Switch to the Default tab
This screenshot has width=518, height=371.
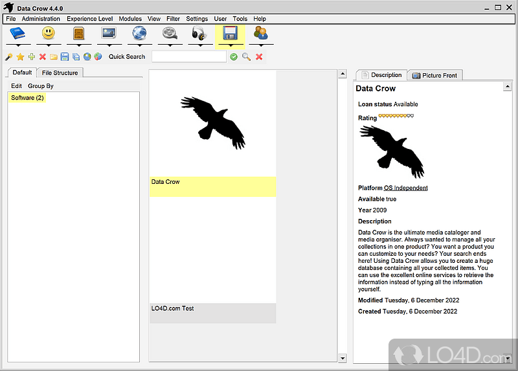pos(22,73)
